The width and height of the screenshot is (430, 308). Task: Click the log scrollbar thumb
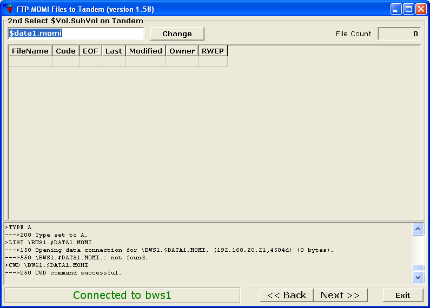point(418,268)
